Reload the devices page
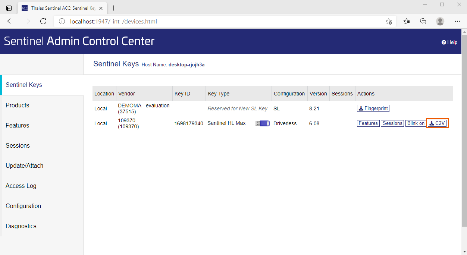The height and width of the screenshot is (255, 467). [43, 21]
